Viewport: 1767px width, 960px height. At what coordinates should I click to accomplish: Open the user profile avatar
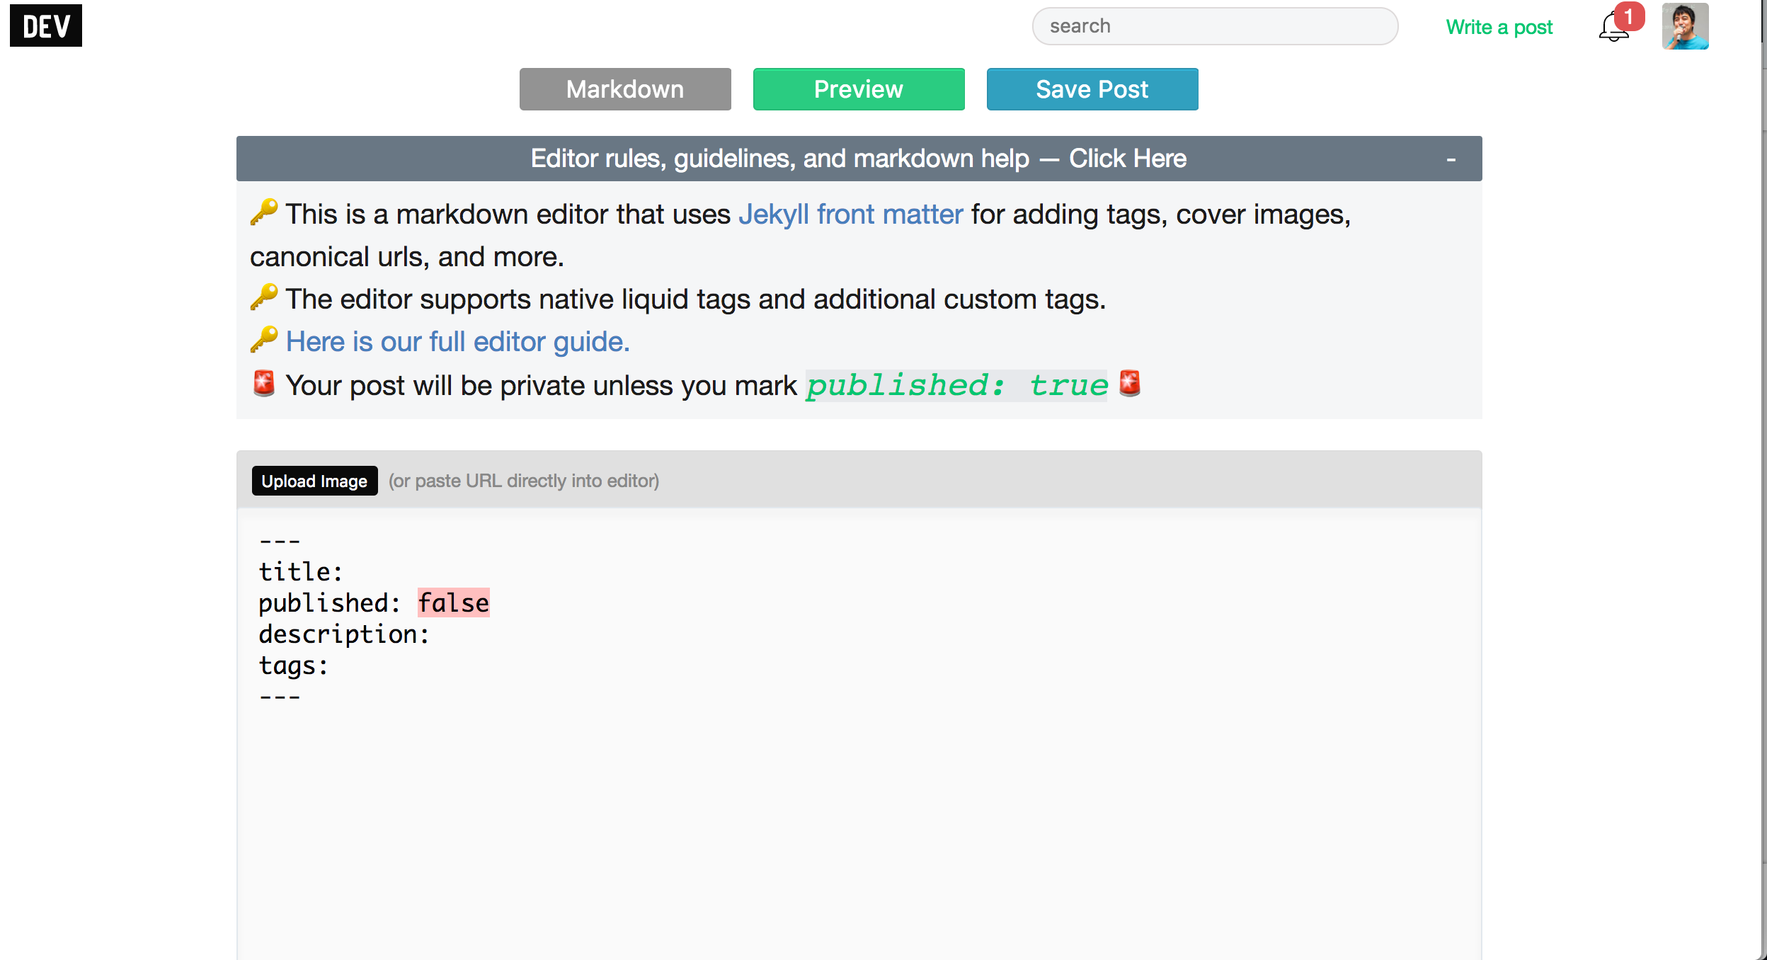1685,27
